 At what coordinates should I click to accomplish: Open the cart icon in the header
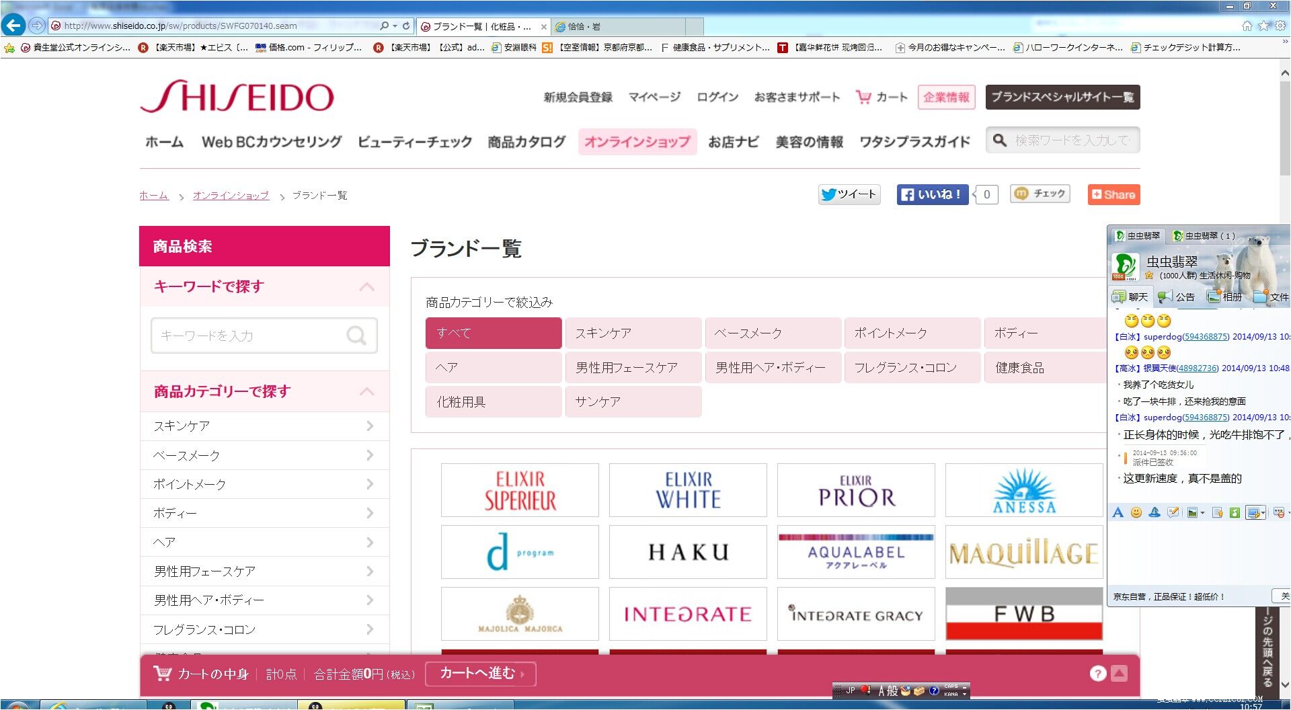pos(863,97)
